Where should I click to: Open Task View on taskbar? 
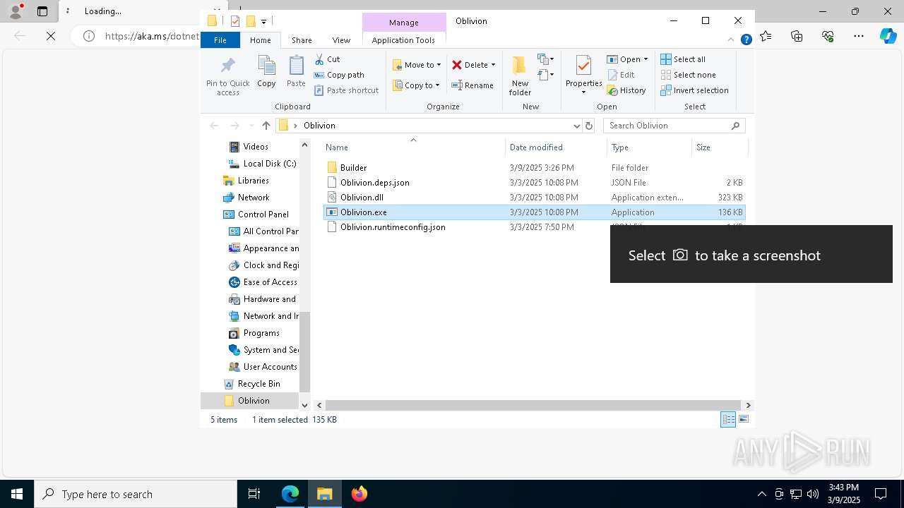(254, 494)
